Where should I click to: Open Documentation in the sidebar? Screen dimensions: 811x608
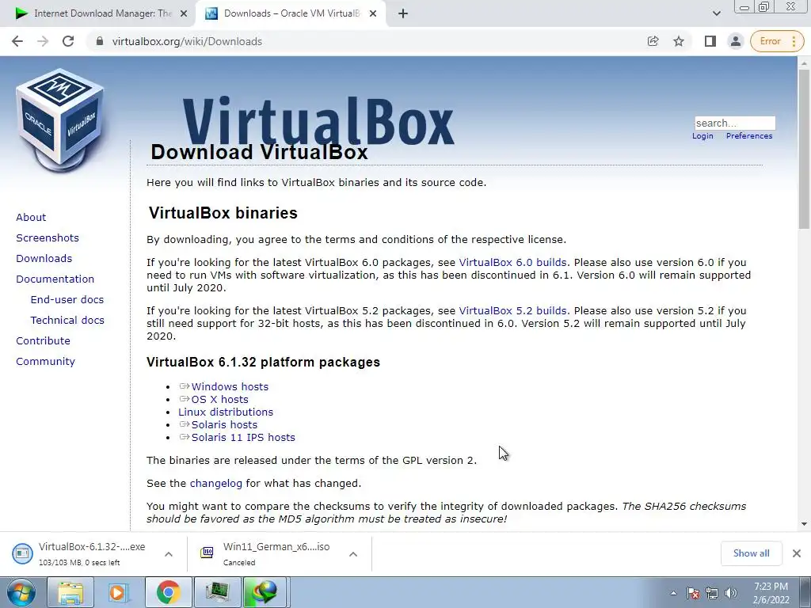coord(55,279)
